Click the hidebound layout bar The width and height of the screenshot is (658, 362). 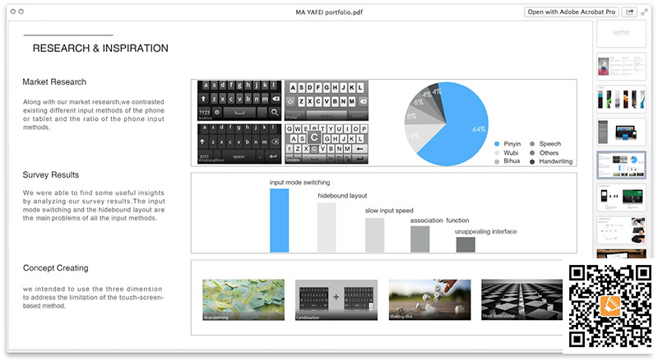click(327, 227)
